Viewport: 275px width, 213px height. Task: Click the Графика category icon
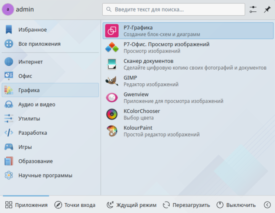(x=9, y=90)
